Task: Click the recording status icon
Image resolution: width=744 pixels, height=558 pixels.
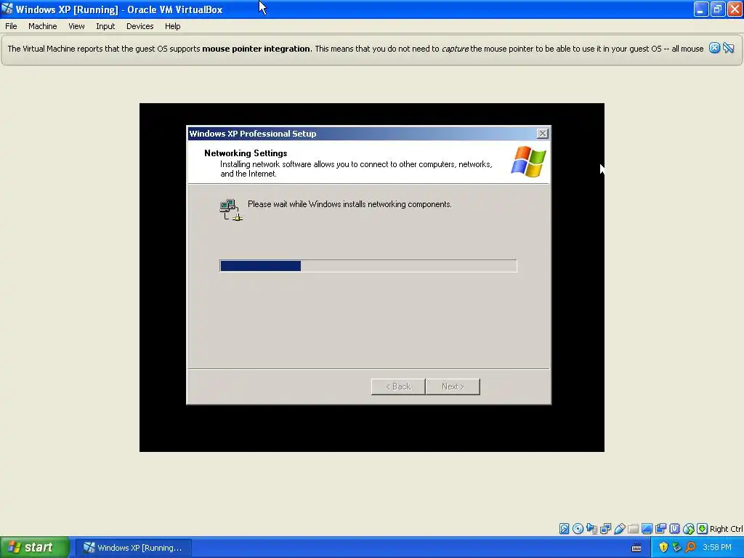Action: pyautogui.click(x=660, y=529)
